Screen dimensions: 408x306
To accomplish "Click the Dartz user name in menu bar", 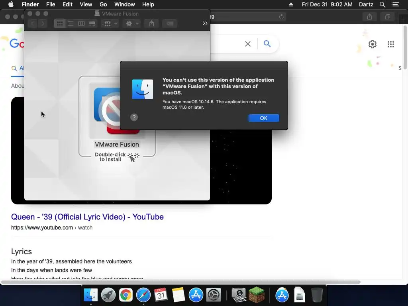I will [x=366, y=4].
